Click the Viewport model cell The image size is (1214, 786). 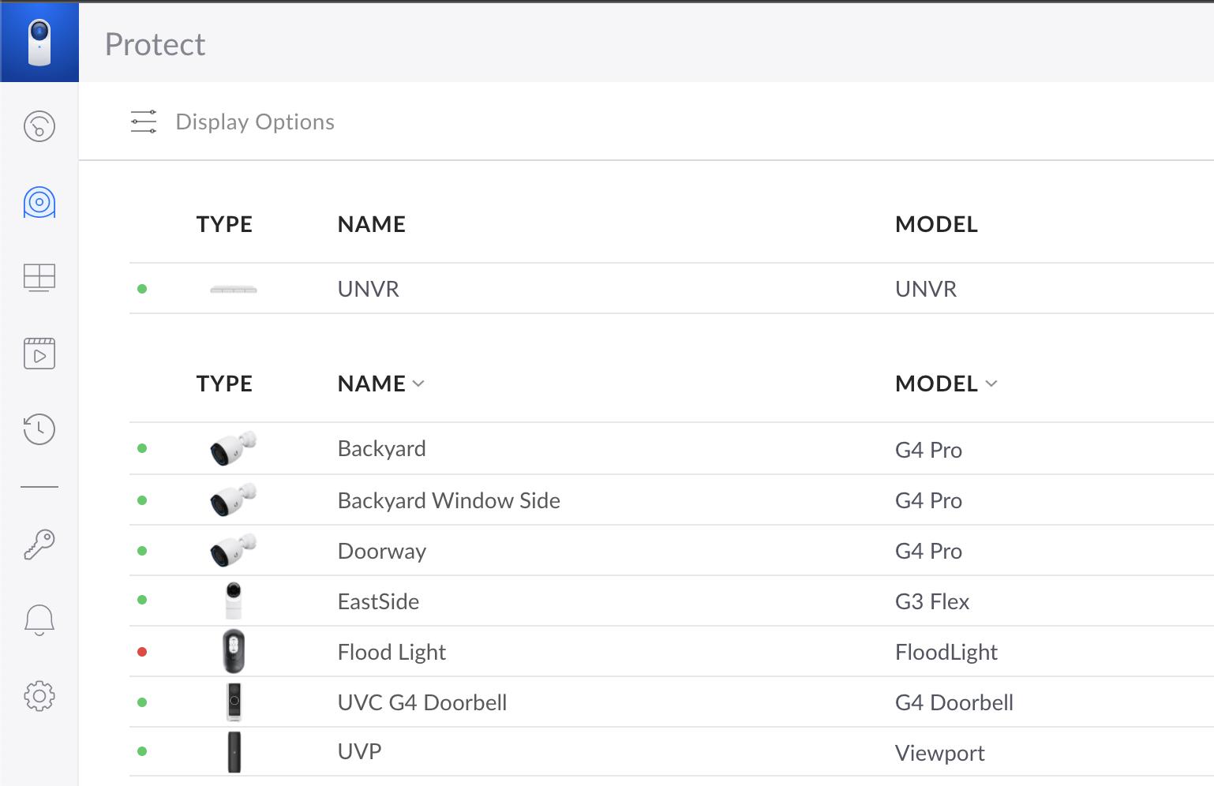pos(940,753)
